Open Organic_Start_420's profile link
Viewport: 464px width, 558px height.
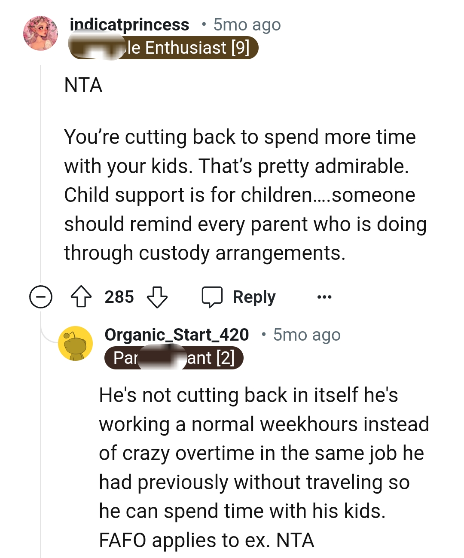click(x=177, y=335)
